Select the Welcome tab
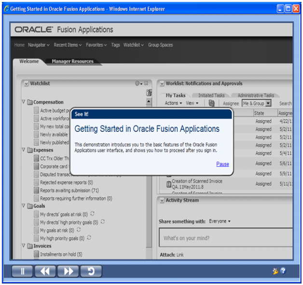303x285 pixels. 29,61
